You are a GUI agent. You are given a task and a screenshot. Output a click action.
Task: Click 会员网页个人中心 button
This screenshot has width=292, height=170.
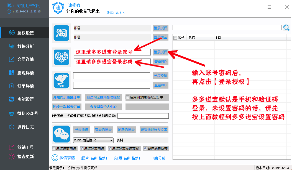click(x=103, y=107)
